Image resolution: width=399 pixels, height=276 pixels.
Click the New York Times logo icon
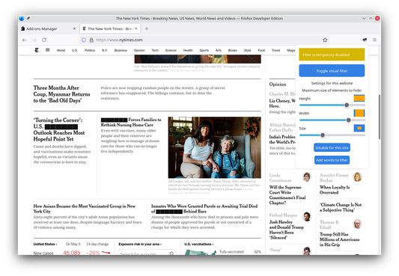pyautogui.click(x=37, y=50)
